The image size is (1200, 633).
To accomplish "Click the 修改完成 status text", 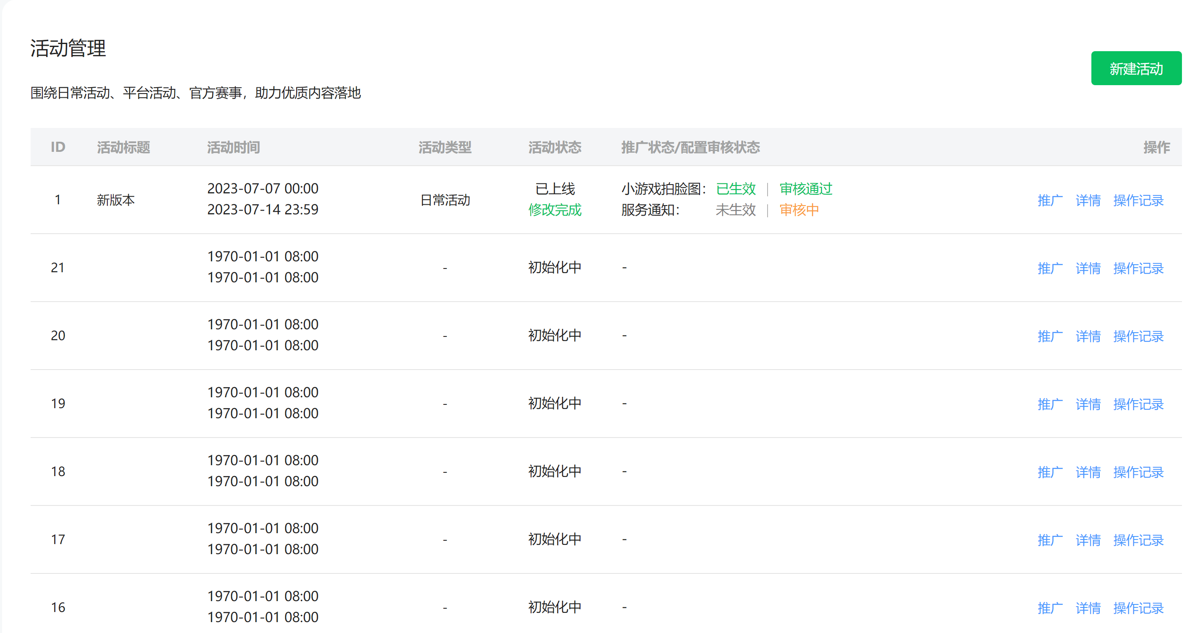I will click(x=554, y=210).
